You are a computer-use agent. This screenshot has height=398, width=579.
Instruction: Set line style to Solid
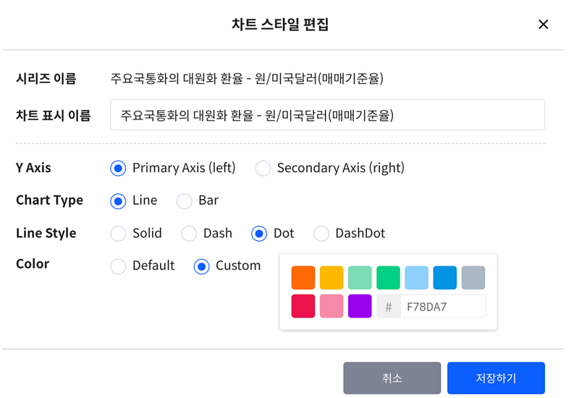[118, 233]
